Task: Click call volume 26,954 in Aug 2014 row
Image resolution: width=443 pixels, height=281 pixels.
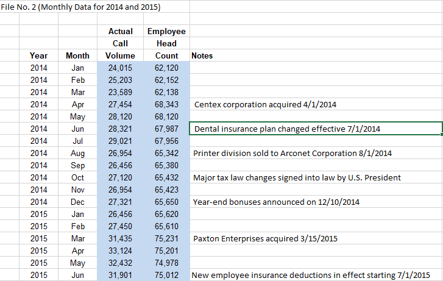Action: (120, 152)
